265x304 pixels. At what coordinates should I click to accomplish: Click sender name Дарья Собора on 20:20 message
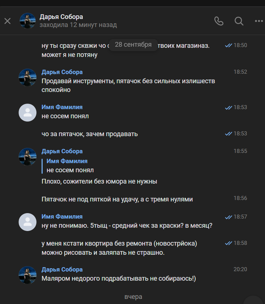click(x=62, y=269)
